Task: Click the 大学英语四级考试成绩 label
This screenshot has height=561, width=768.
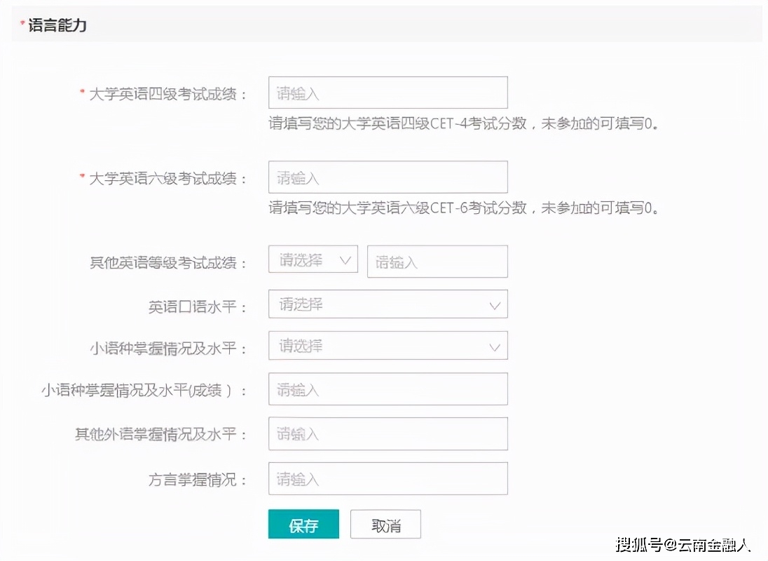Action: [x=167, y=95]
